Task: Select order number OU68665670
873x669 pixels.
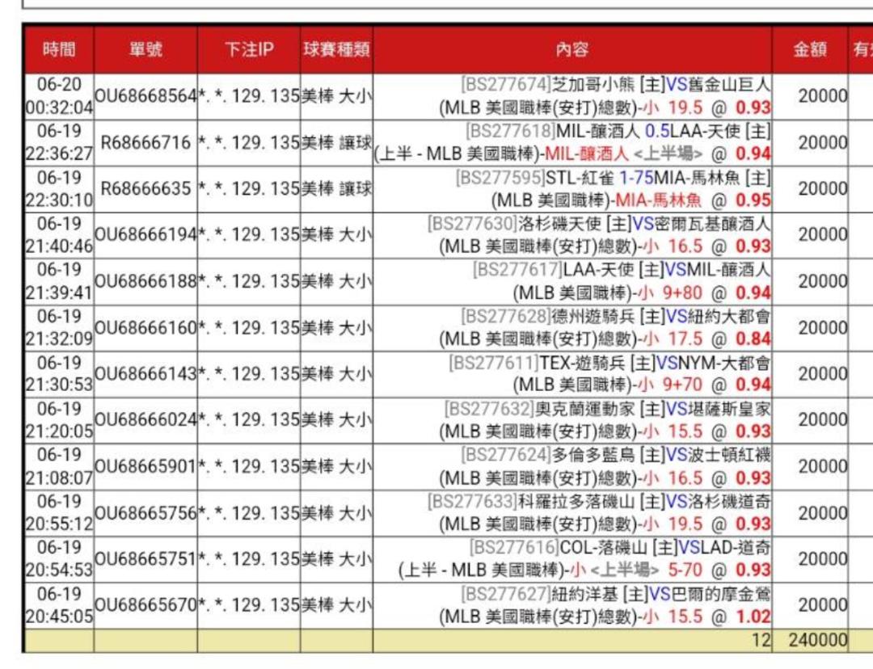Action: (145, 605)
